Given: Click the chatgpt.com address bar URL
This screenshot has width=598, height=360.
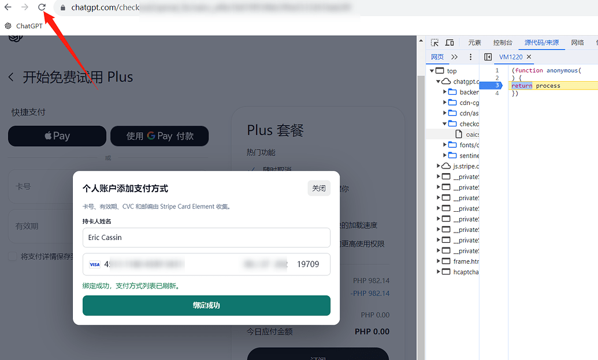Looking at the screenshot, I should 106,7.
